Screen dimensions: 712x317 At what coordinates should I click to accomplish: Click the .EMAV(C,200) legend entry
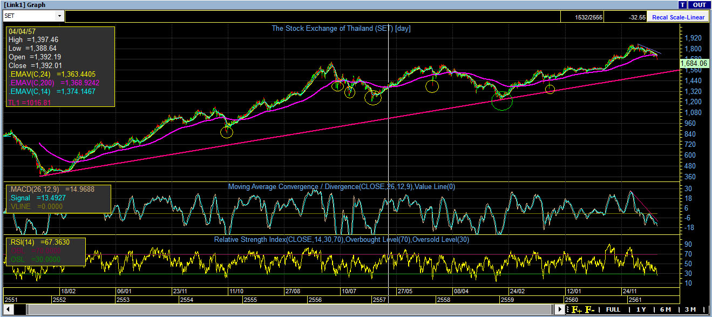coord(54,83)
